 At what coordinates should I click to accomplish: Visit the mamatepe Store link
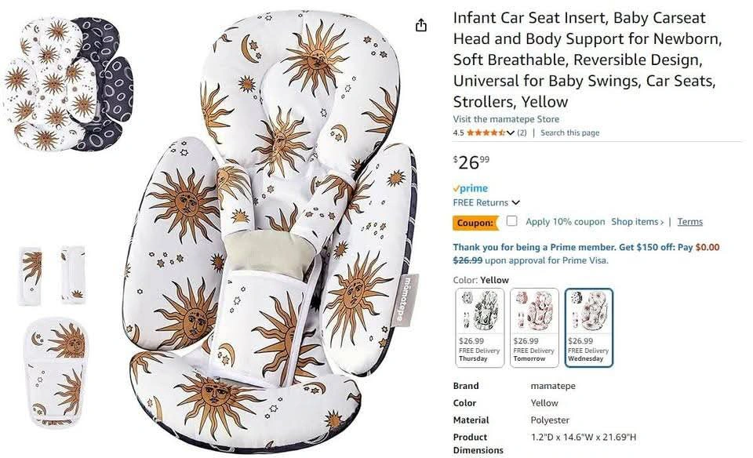click(x=506, y=119)
